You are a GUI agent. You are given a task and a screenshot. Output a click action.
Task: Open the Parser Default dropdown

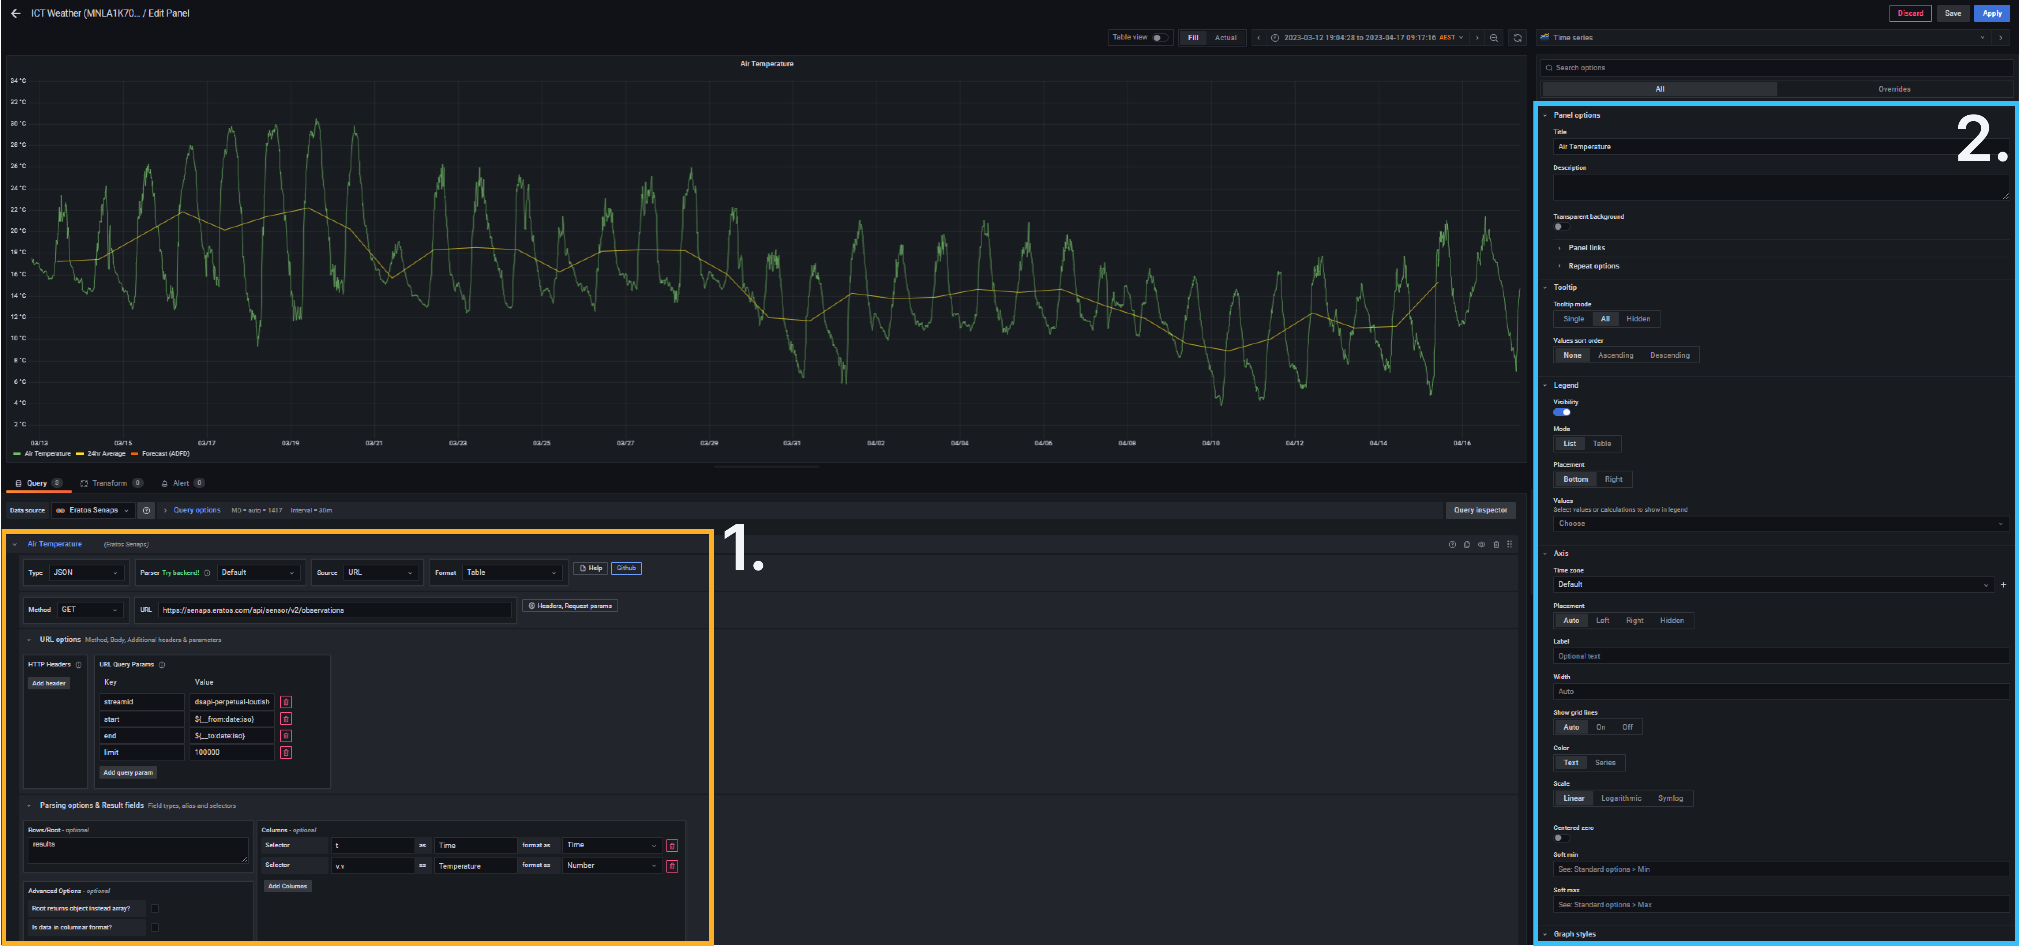pyautogui.click(x=259, y=573)
